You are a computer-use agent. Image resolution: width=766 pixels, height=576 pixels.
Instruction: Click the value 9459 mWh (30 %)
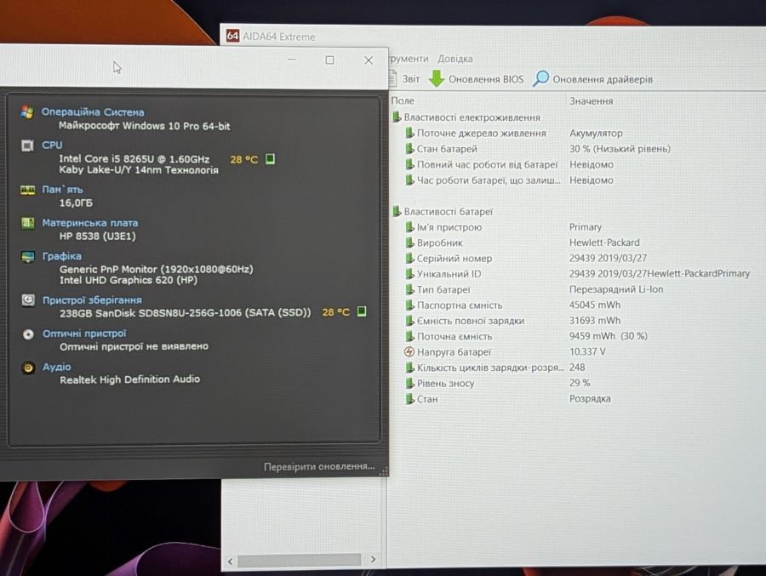609,336
